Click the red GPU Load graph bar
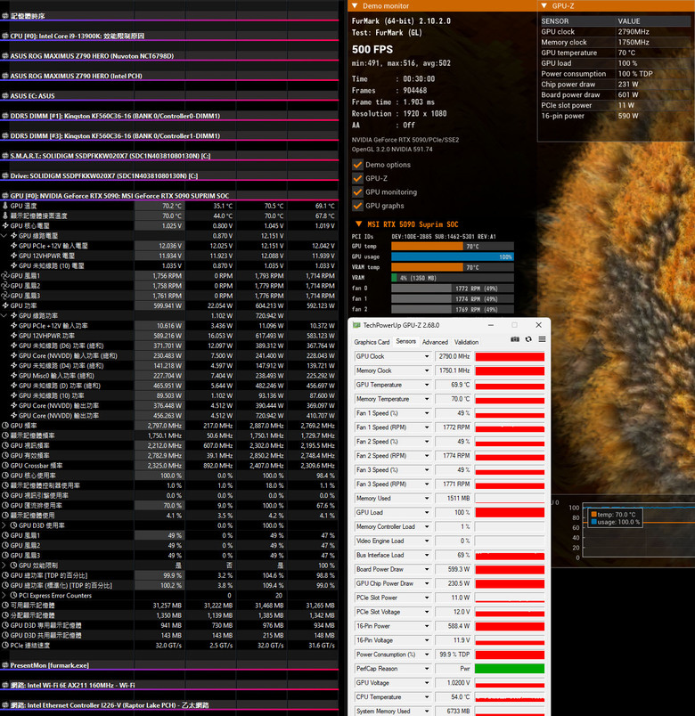 (x=510, y=513)
